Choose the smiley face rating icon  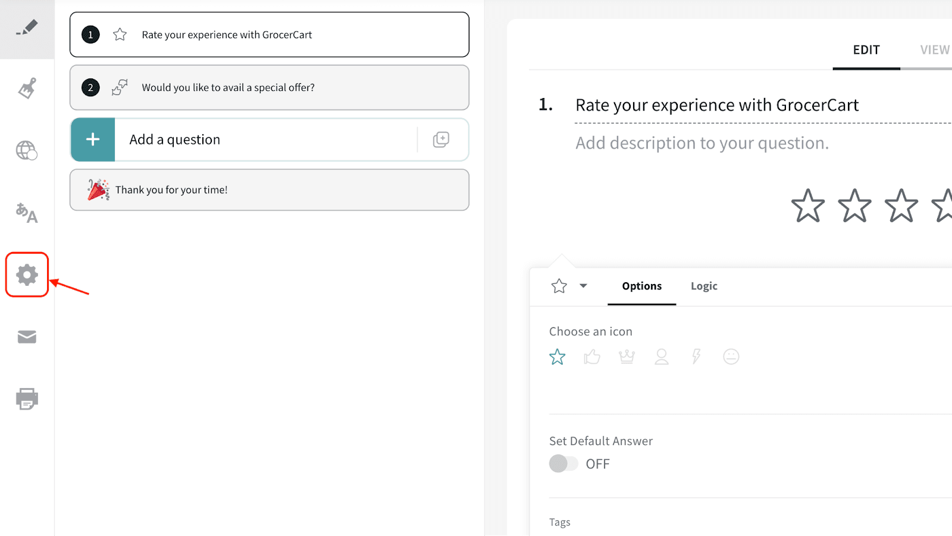(x=731, y=357)
